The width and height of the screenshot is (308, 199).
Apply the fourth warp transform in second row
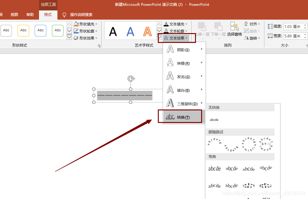click(266, 186)
